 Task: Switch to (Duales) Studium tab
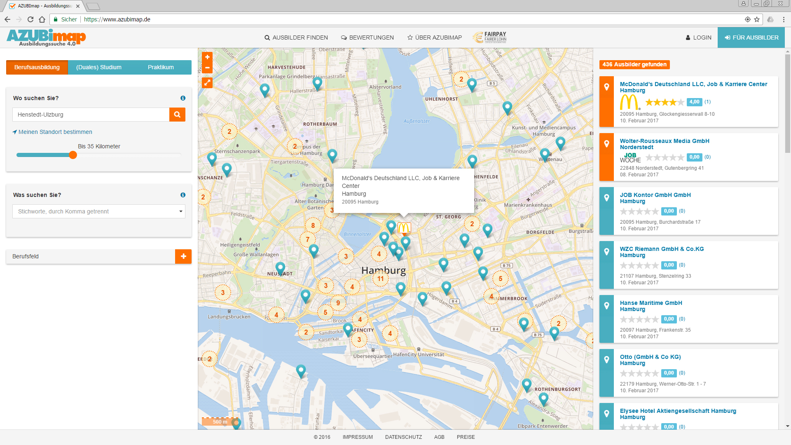coord(99,67)
